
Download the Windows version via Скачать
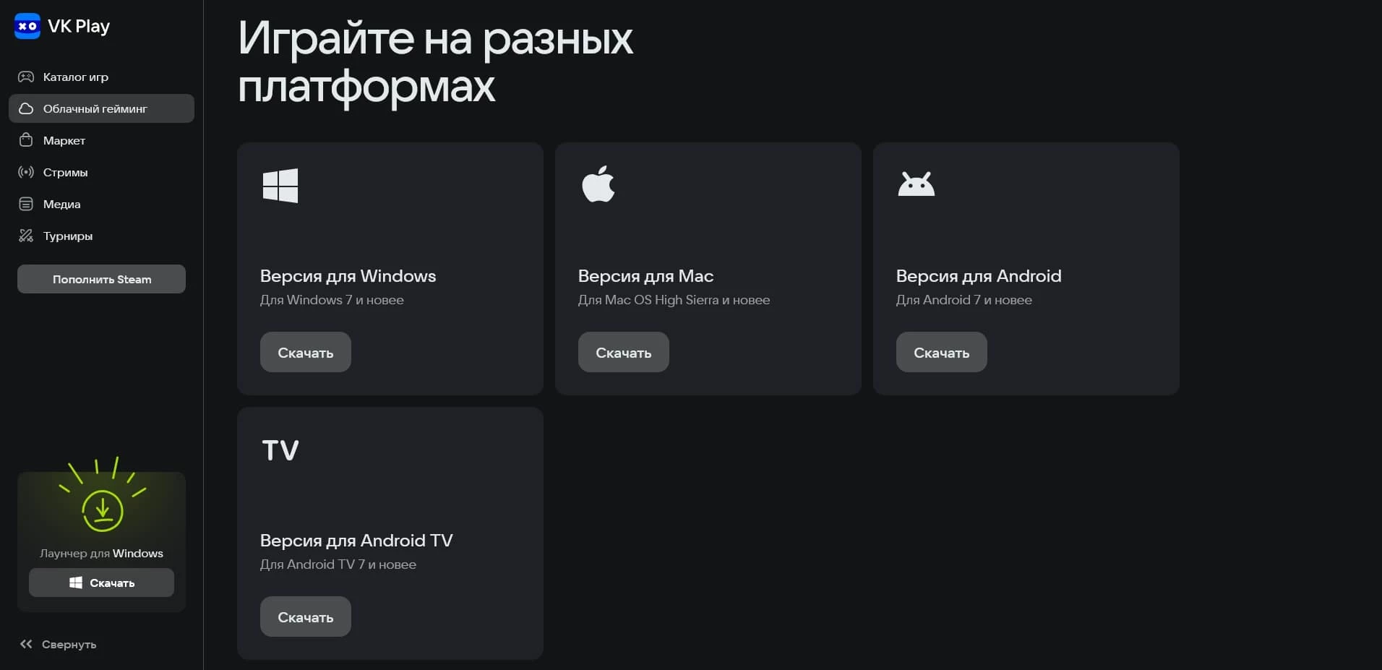point(305,352)
